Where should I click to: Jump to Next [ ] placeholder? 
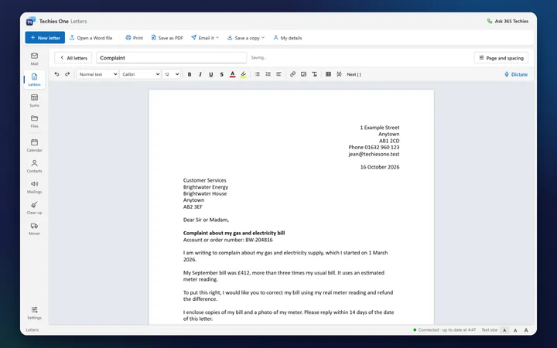click(x=354, y=74)
